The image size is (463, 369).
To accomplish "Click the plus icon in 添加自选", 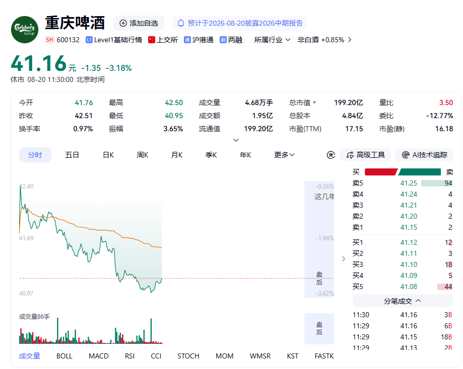I will [x=123, y=23].
